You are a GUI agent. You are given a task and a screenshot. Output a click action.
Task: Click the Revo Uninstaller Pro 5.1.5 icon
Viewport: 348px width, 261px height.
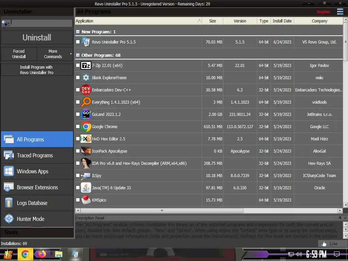[x=86, y=42]
